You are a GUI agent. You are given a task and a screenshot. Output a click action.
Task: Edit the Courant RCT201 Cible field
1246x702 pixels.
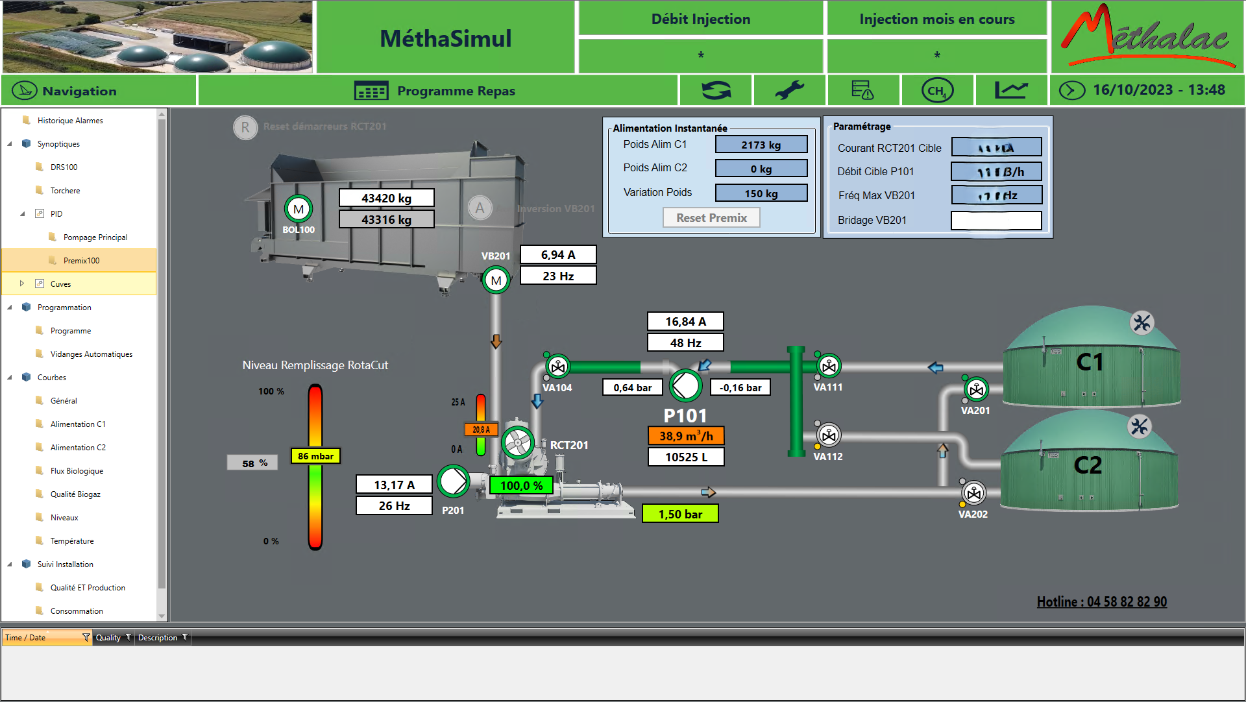click(x=996, y=147)
